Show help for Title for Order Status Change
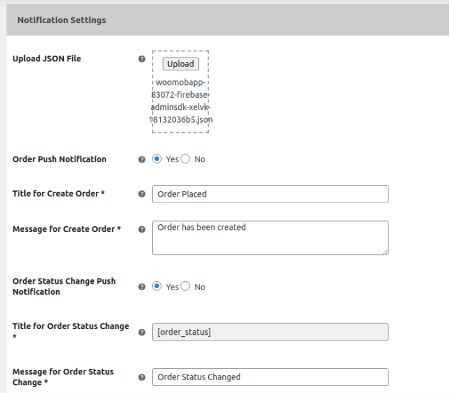The image size is (449, 393). pos(142,332)
